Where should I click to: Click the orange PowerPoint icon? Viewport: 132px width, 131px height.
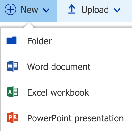click(13, 118)
